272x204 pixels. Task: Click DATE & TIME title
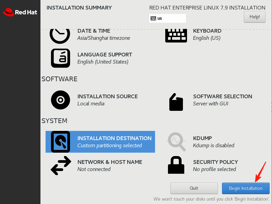94,31
